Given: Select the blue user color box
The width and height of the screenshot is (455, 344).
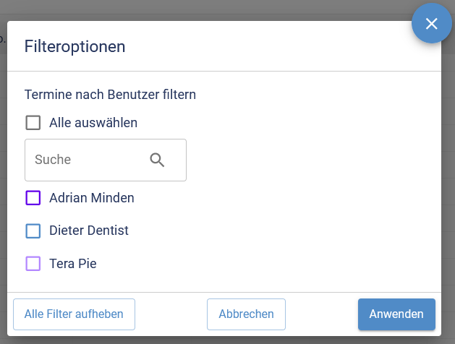Looking at the screenshot, I should (x=33, y=231).
